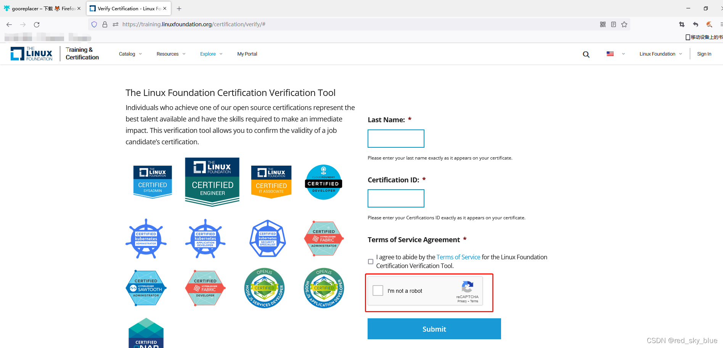Select the OpenJS Node.js Services Developer badge

[x=265, y=288]
